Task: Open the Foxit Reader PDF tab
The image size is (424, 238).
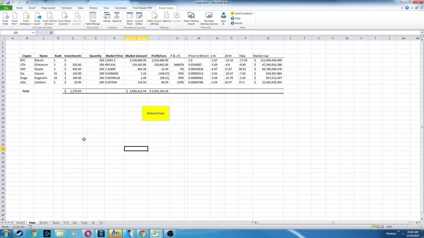Action: [x=142, y=8]
